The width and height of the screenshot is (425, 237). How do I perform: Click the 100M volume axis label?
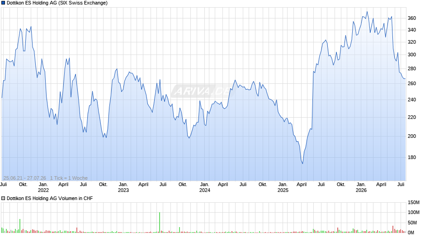pyautogui.click(x=414, y=212)
